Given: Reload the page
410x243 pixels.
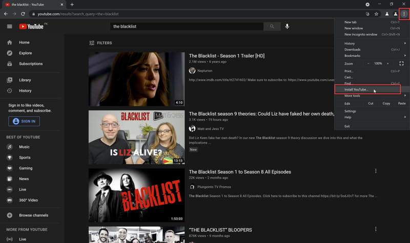Looking at the screenshot, I should [x=23, y=14].
